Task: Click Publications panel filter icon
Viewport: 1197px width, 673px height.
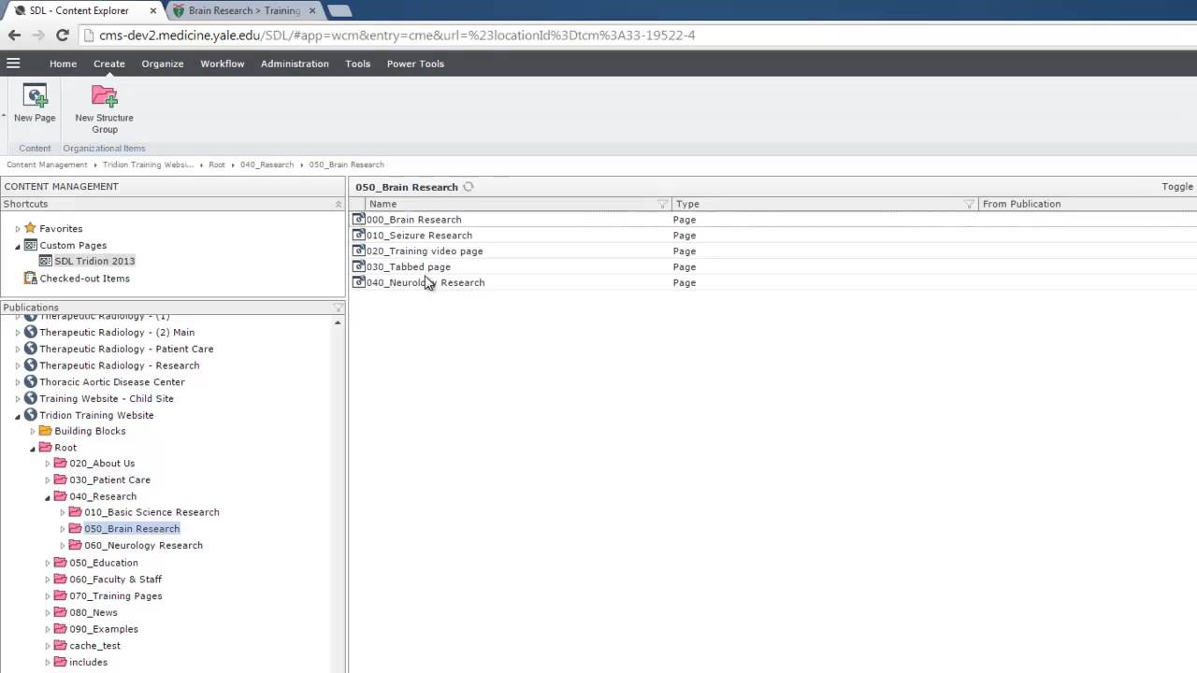Action: (339, 308)
